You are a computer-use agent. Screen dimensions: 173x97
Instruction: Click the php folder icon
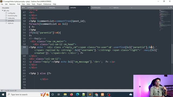[x=5, y=11]
